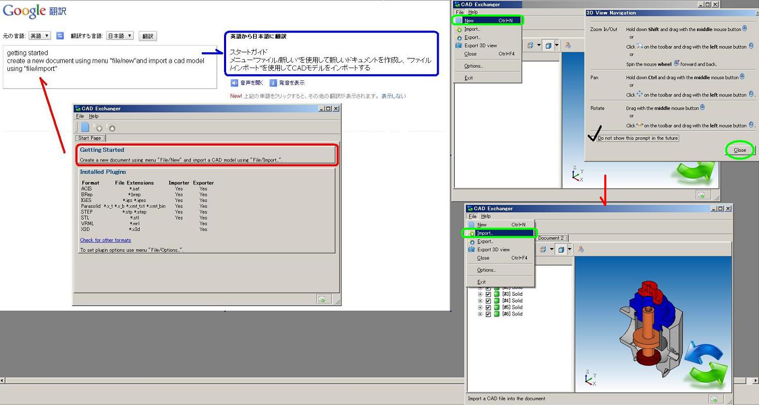Open source language dropdown 英語
The height and width of the screenshot is (405, 759).
(40, 36)
